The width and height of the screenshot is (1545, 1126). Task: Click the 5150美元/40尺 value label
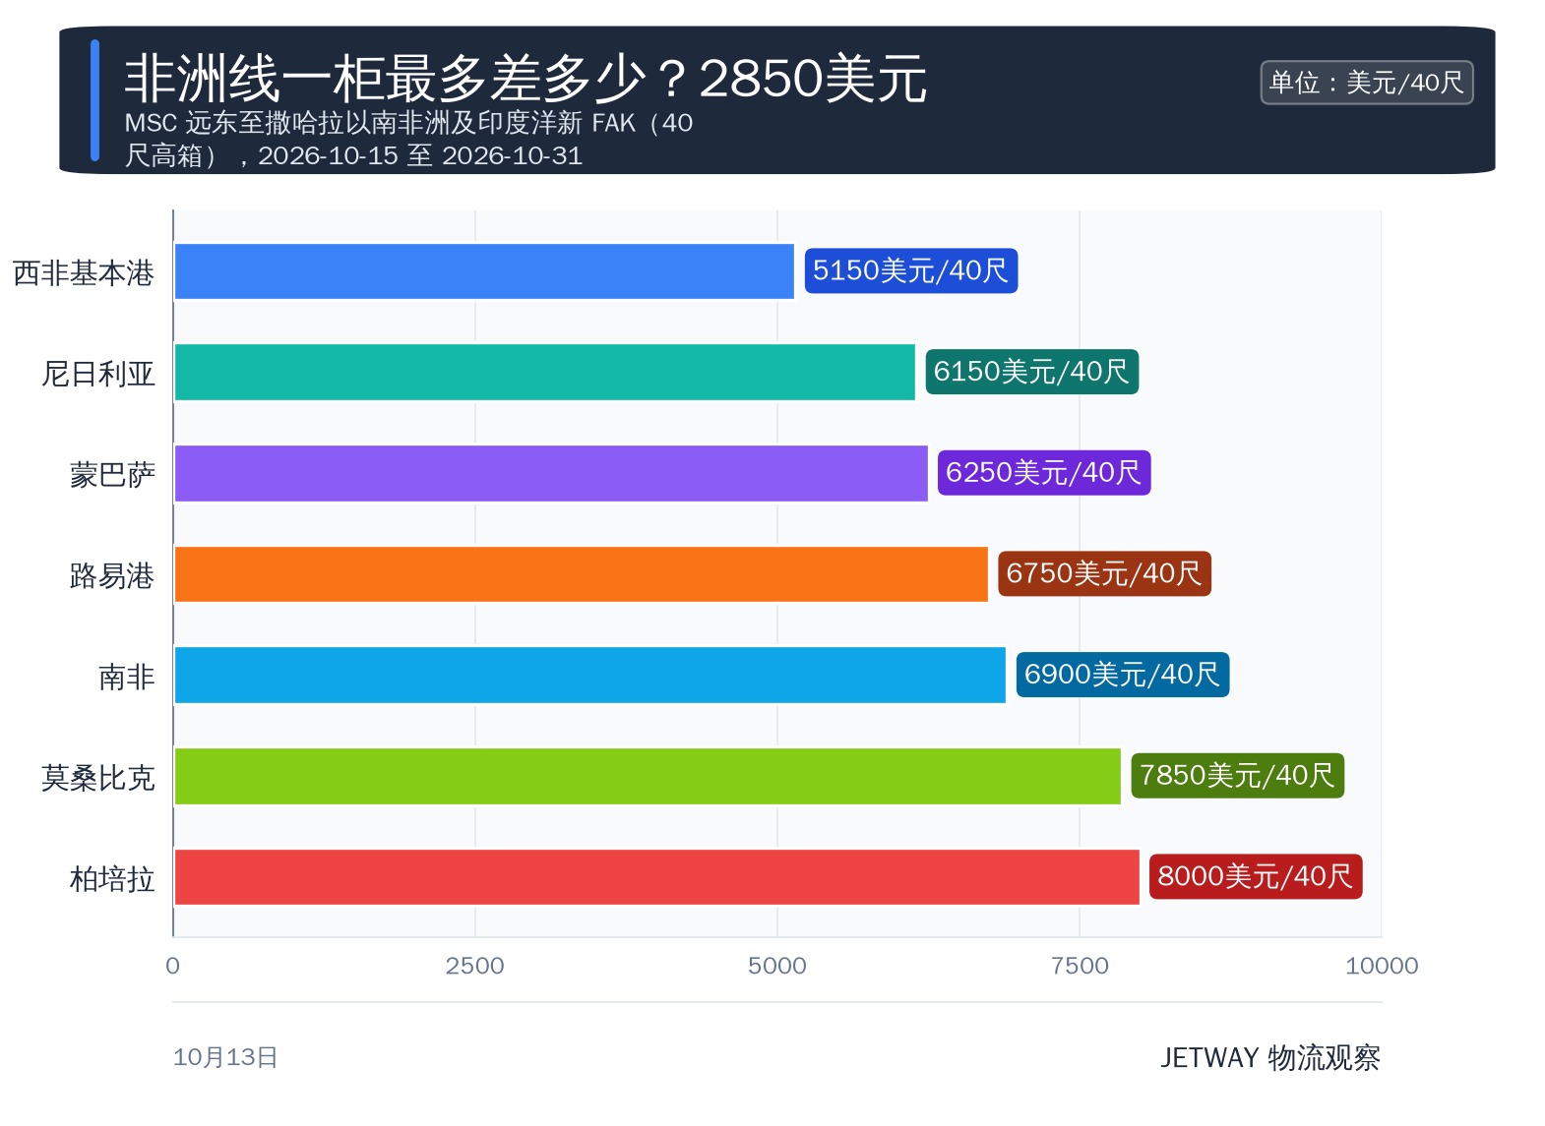[911, 270]
